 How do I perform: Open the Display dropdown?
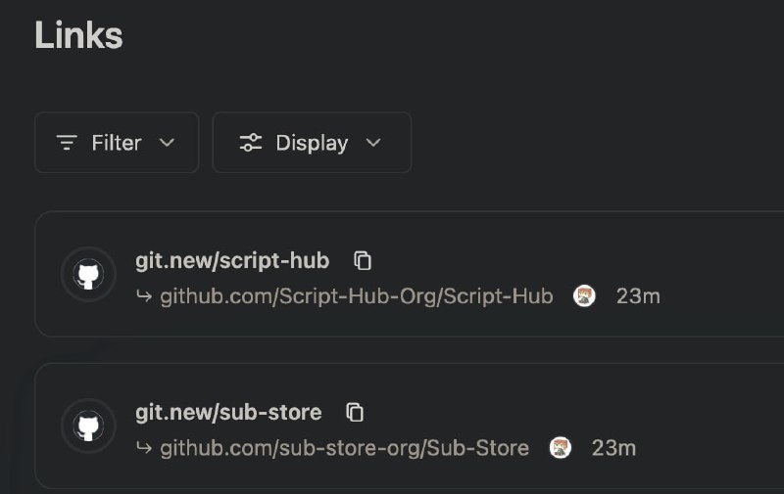pos(312,143)
